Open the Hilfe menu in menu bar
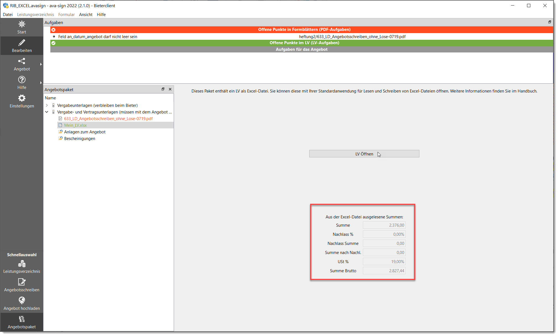Viewport: 558px width, 336px height. (x=101, y=14)
